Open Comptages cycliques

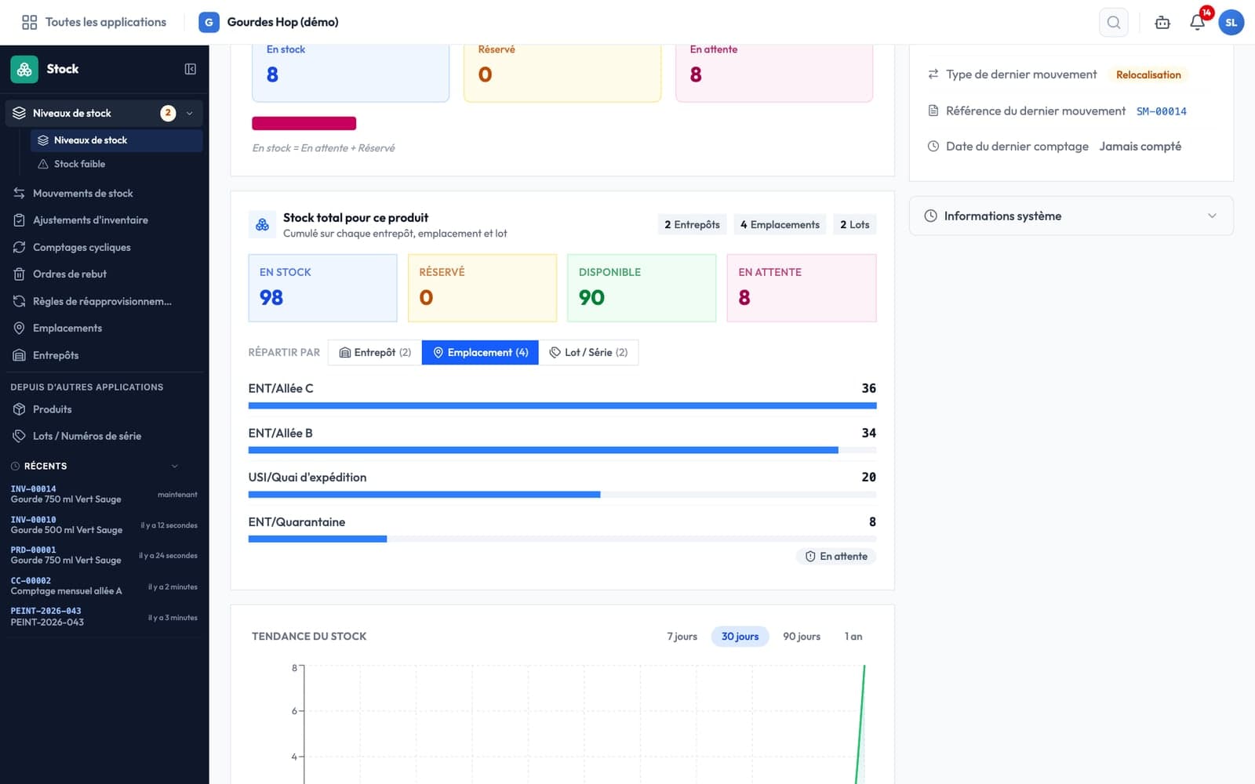pyautogui.click(x=104, y=247)
